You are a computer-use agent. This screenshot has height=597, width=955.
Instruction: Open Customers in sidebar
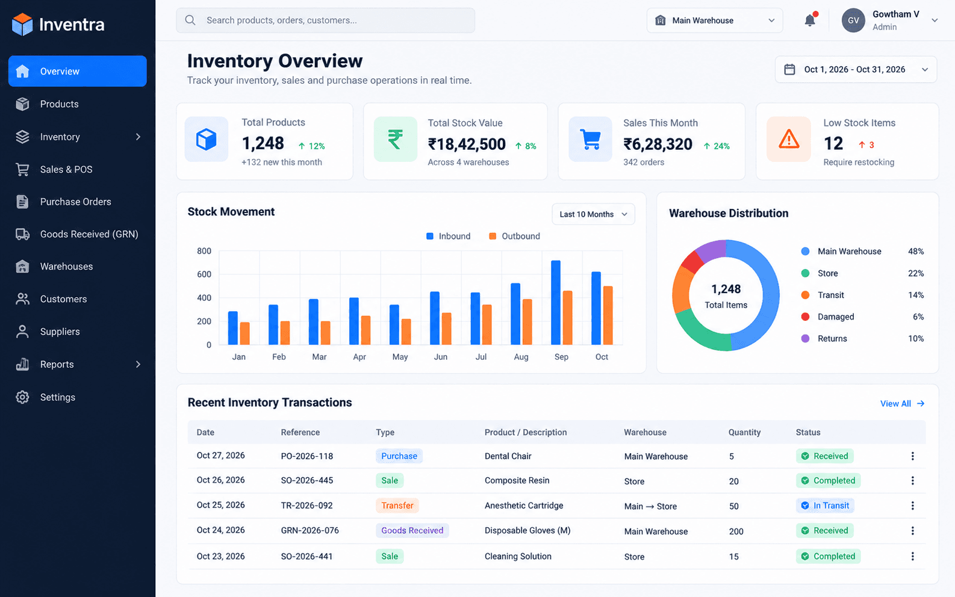pyautogui.click(x=78, y=299)
